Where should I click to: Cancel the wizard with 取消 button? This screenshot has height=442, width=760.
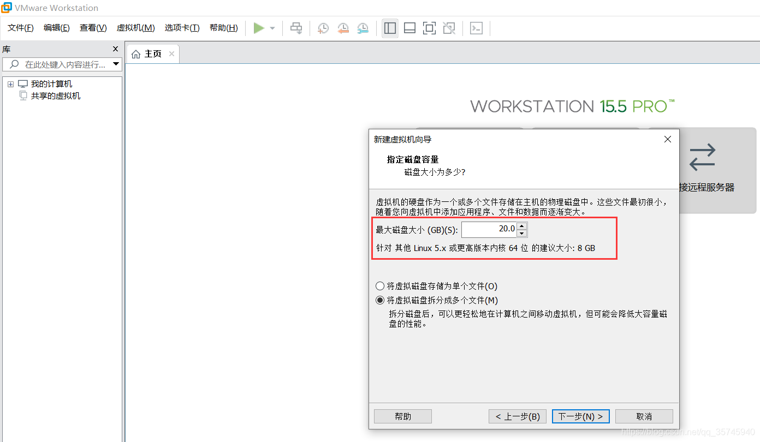coord(644,416)
